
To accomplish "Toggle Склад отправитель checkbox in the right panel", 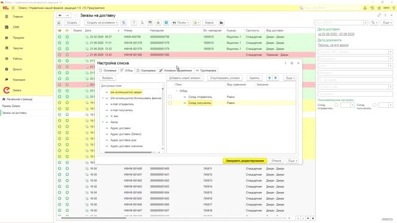I will coord(336,105).
